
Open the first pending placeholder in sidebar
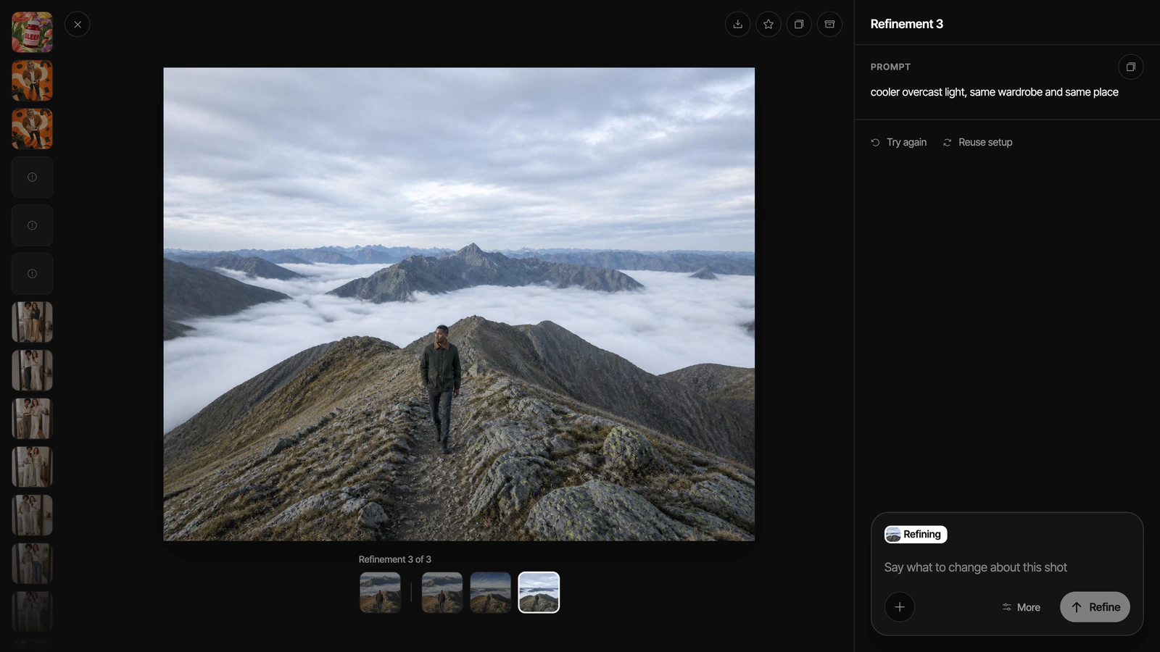(32, 177)
